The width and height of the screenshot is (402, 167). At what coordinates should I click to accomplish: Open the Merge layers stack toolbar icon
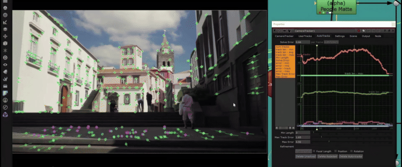(x=5, y=29)
